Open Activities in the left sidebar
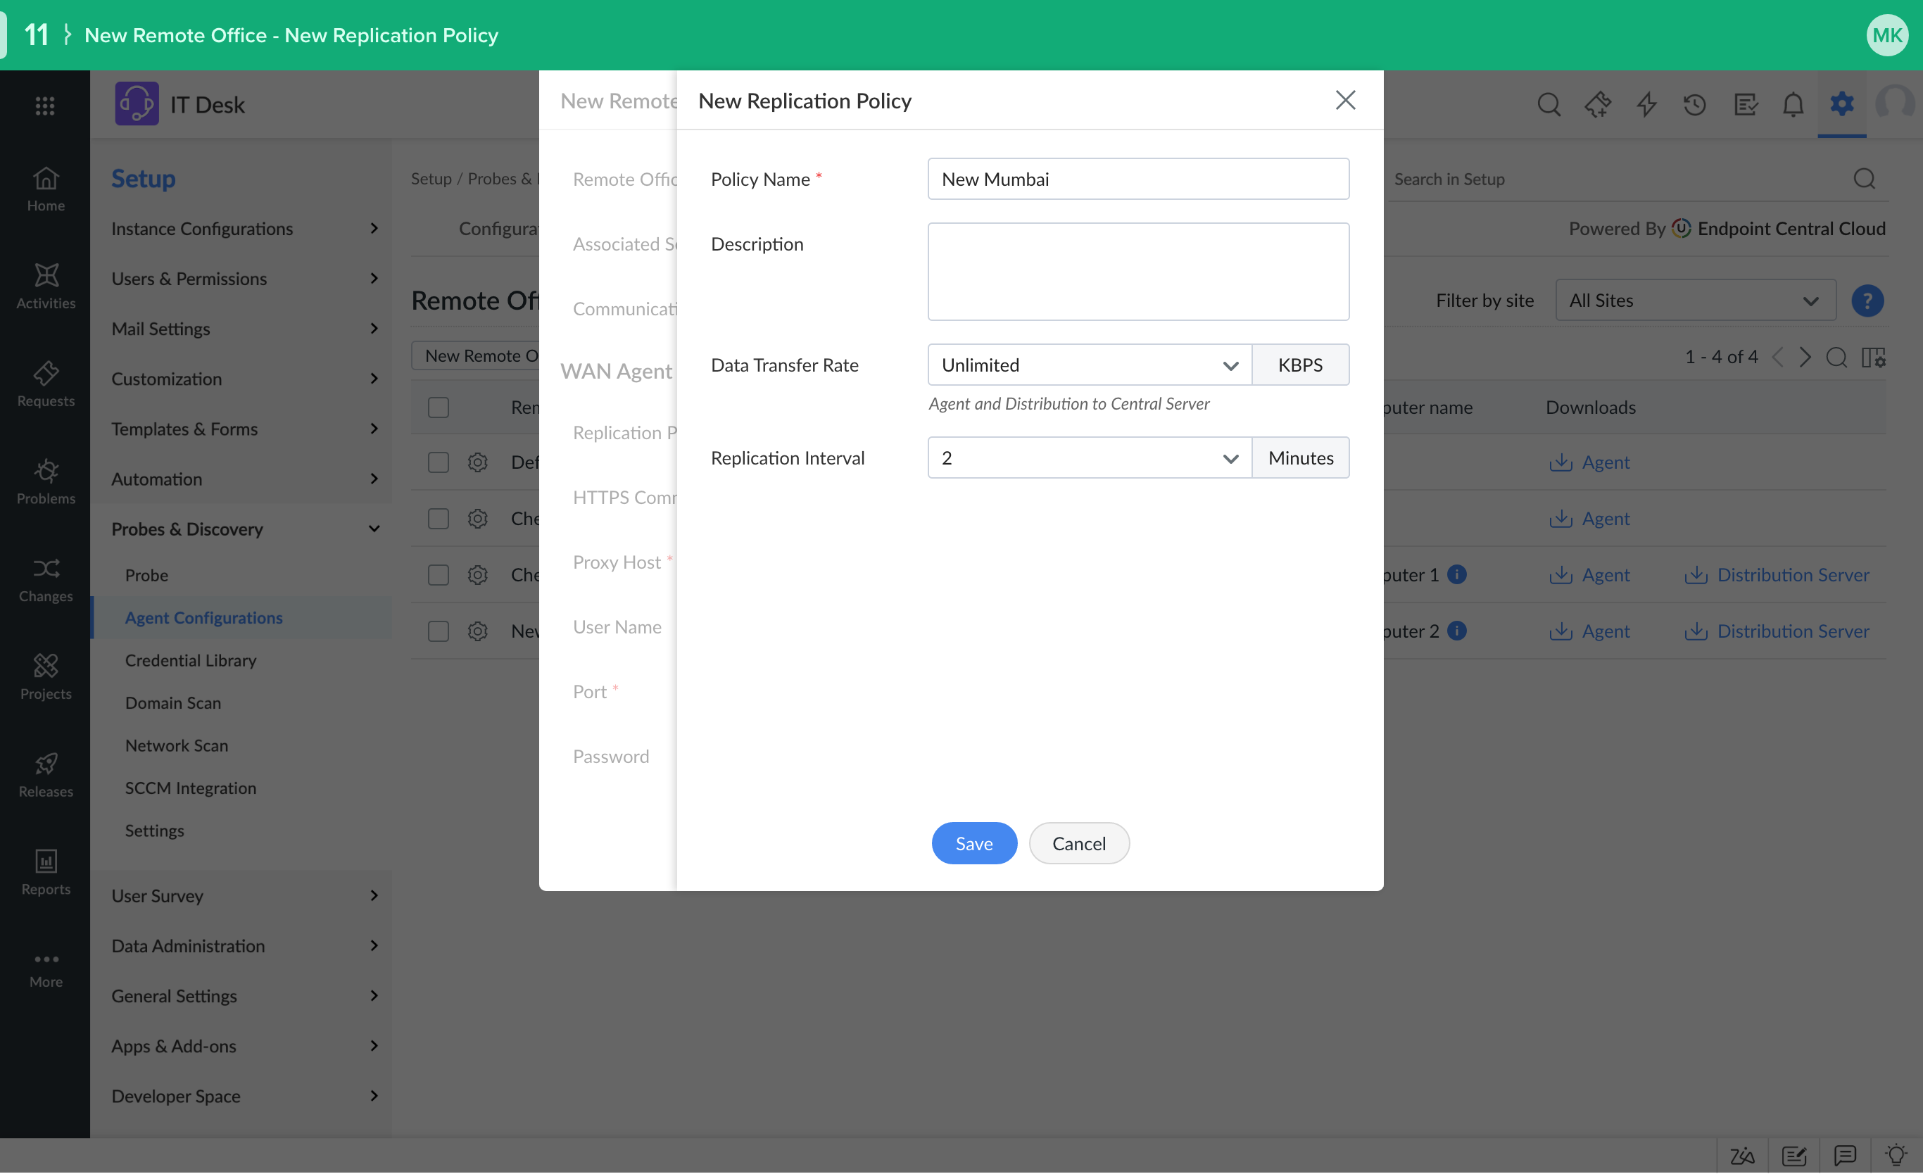 pyautogui.click(x=45, y=287)
